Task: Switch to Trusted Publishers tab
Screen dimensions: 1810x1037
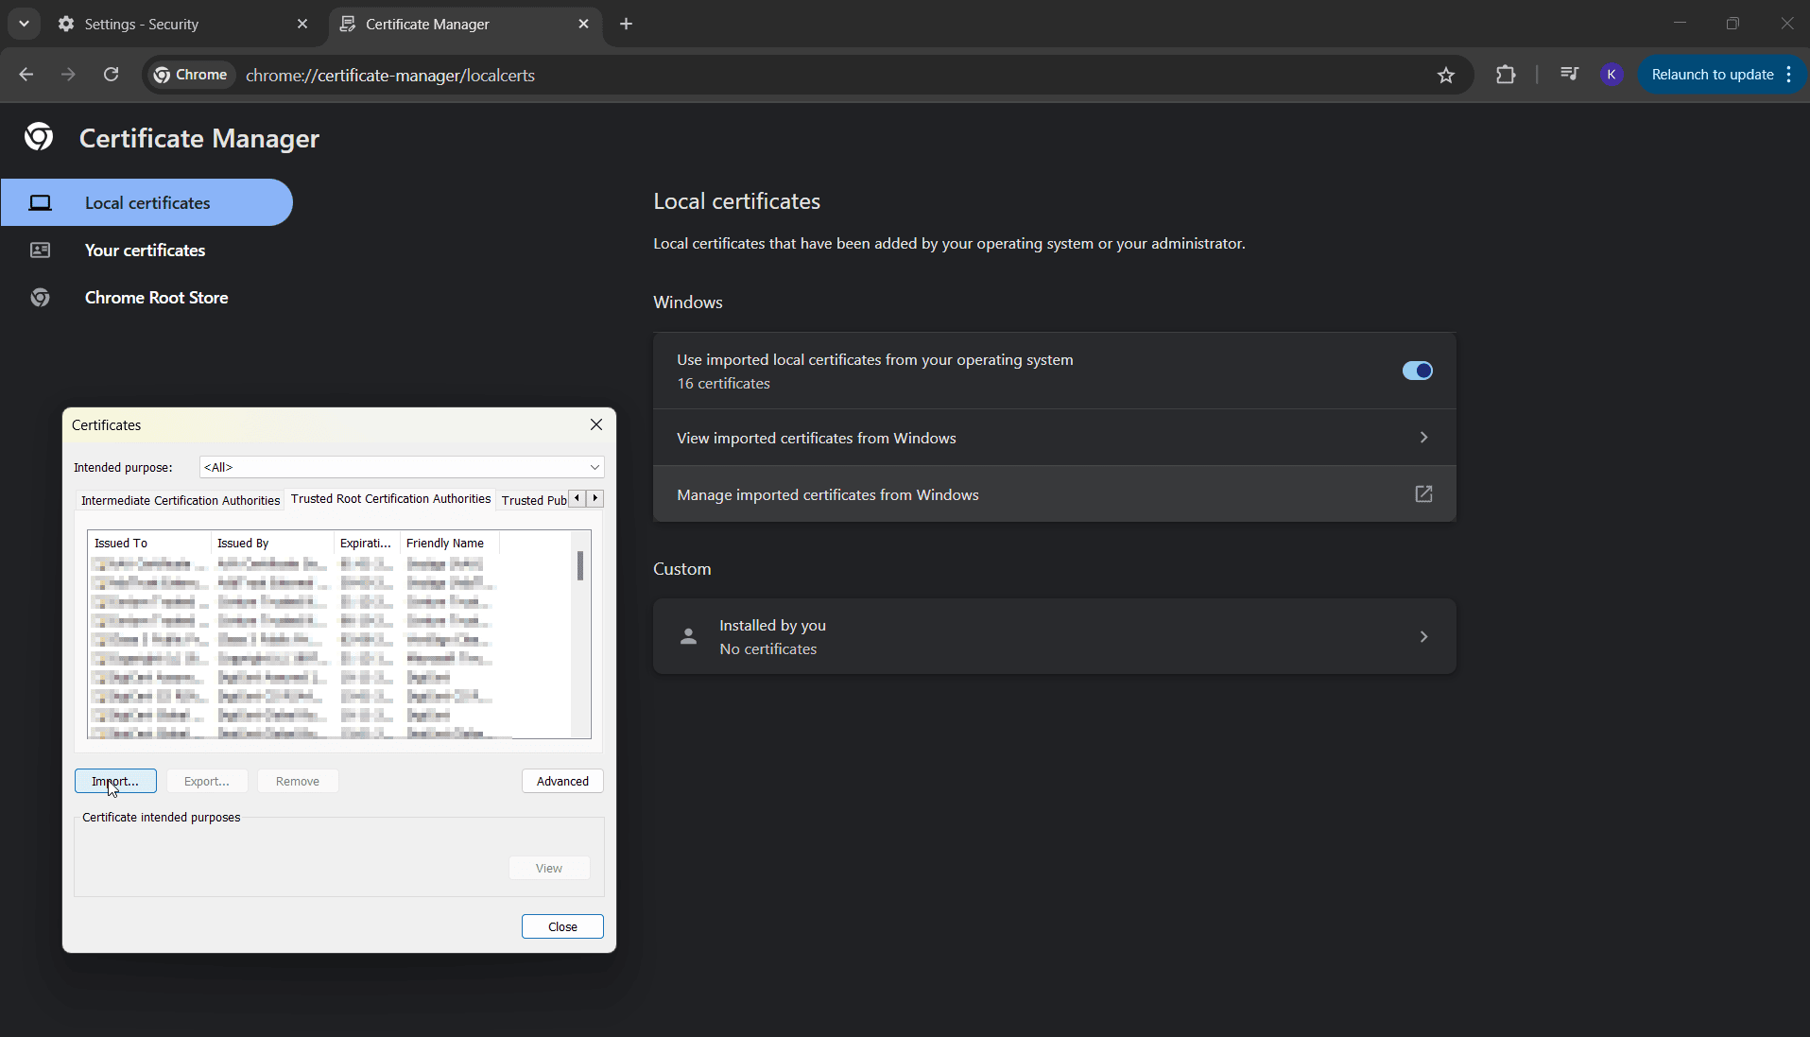Action: pyautogui.click(x=533, y=500)
